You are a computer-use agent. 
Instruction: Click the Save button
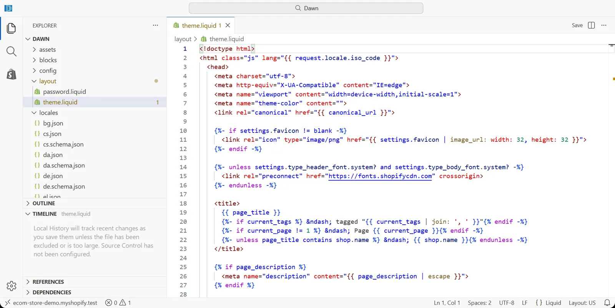point(577,25)
